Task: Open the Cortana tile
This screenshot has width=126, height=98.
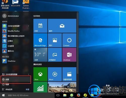Action: (69, 40)
